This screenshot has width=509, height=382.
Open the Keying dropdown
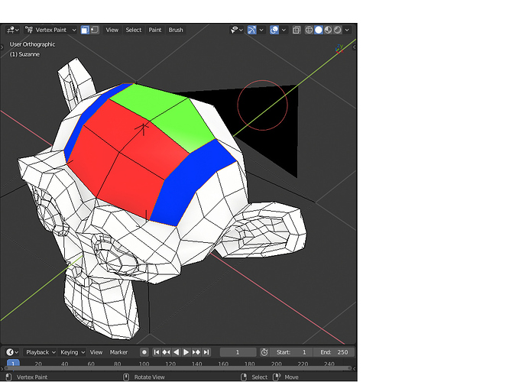(72, 352)
